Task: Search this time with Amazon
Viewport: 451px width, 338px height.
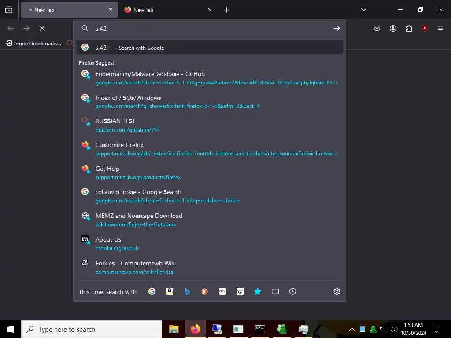Action: click(x=170, y=291)
